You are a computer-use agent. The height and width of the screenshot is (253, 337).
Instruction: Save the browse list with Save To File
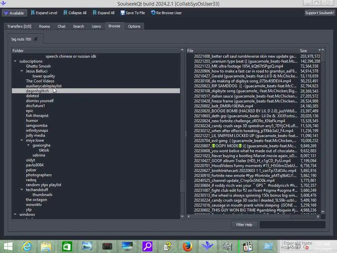coord(133,13)
